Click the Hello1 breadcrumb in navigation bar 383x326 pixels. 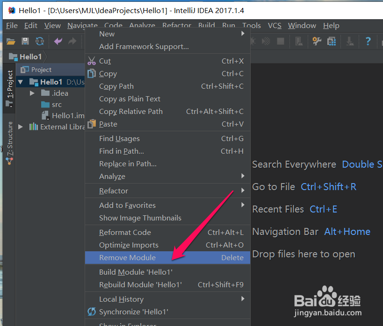[25, 57]
